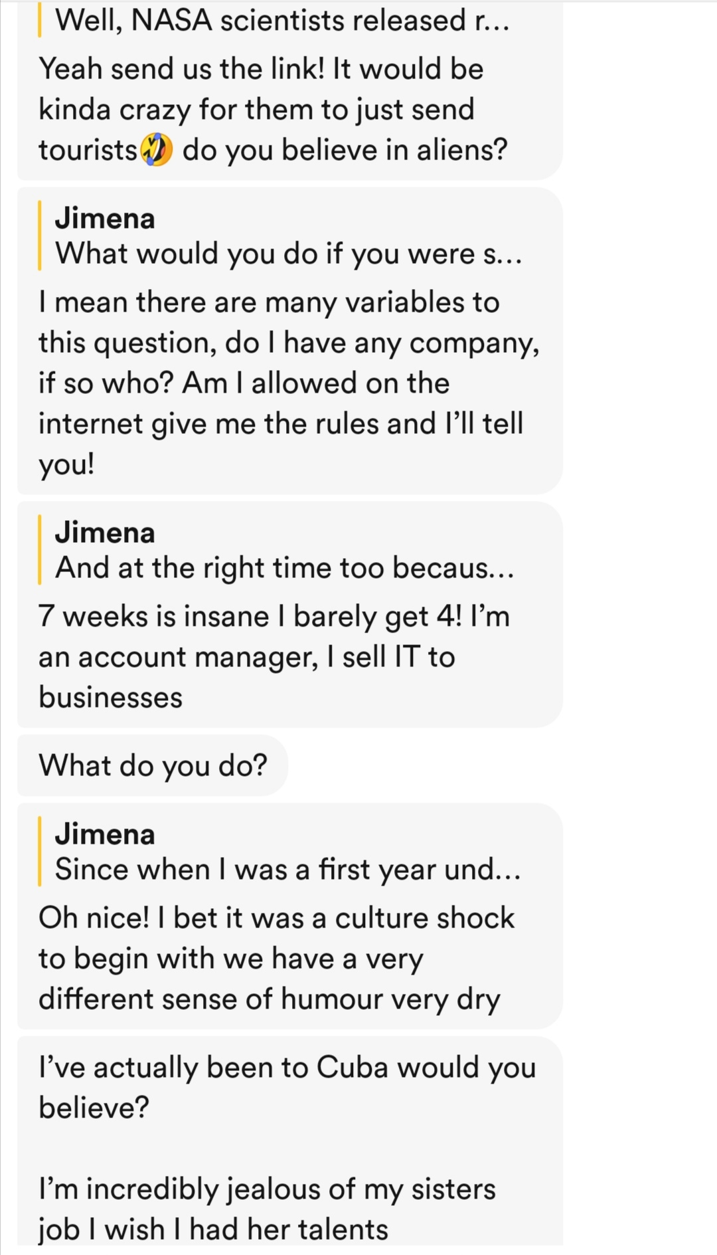Open quoted reply 'And at the right time too becaus...'
717x1255 pixels.
pyautogui.click(x=284, y=568)
